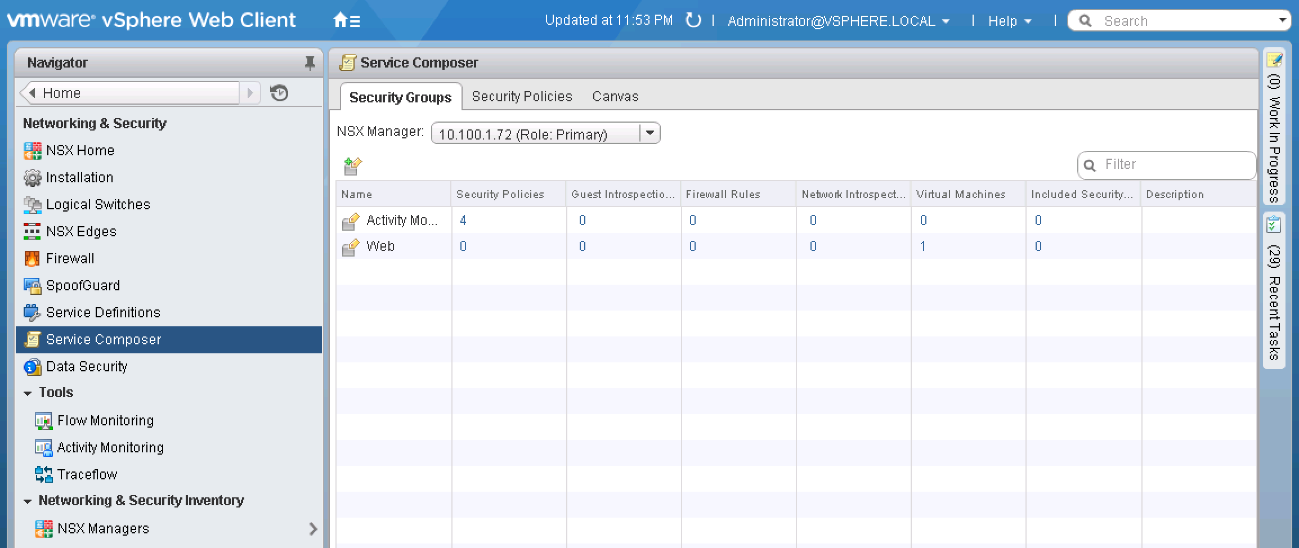Image resolution: width=1299 pixels, height=548 pixels.
Task: Select SpoofGuard in the navigator
Action: pyautogui.click(x=83, y=285)
